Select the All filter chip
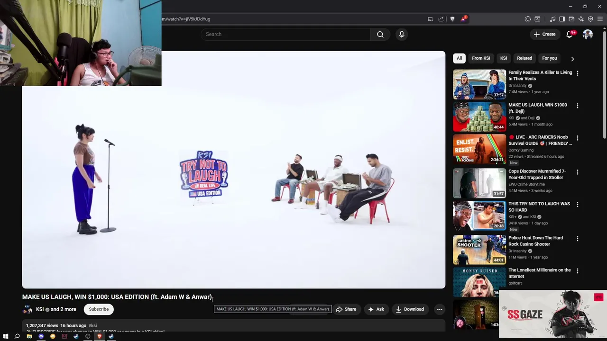This screenshot has width=607, height=341. click(x=459, y=58)
